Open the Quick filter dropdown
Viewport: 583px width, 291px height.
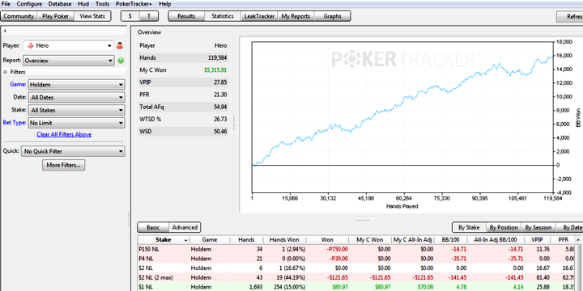click(x=73, y=151)
